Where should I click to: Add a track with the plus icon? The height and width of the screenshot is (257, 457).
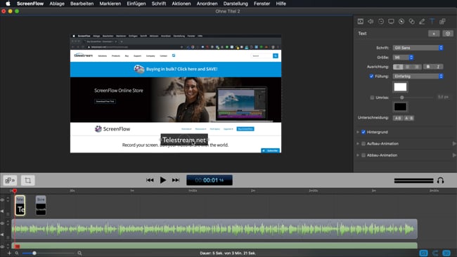pyautogui.click(x=9, y=253)
